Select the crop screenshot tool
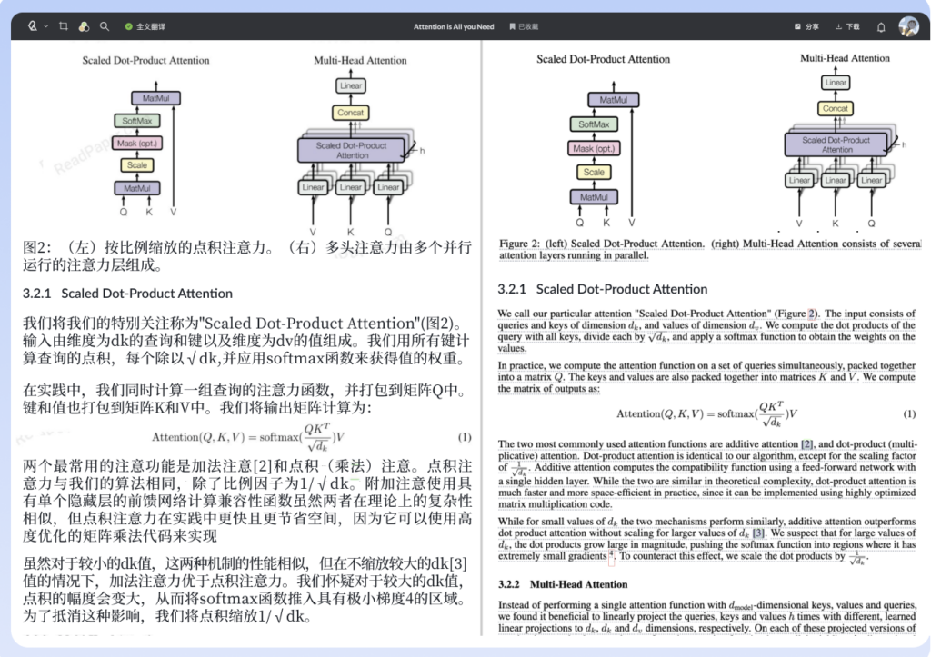The width and height of the screenshot is (931, 657). click(x=64, y=26)
